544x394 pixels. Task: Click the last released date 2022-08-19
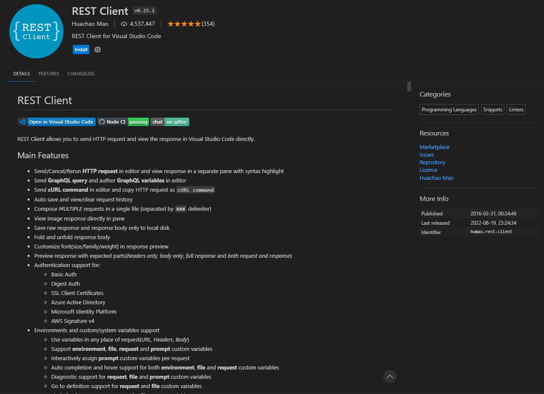tap(493, 223)
